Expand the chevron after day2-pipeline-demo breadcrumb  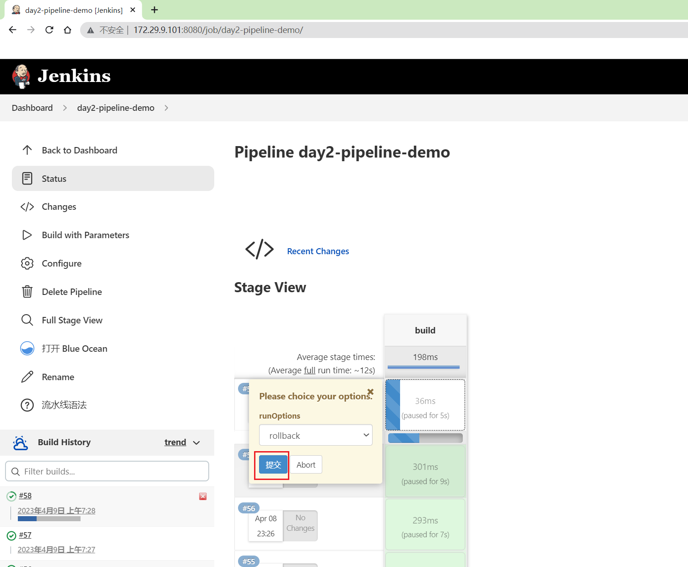166,108
